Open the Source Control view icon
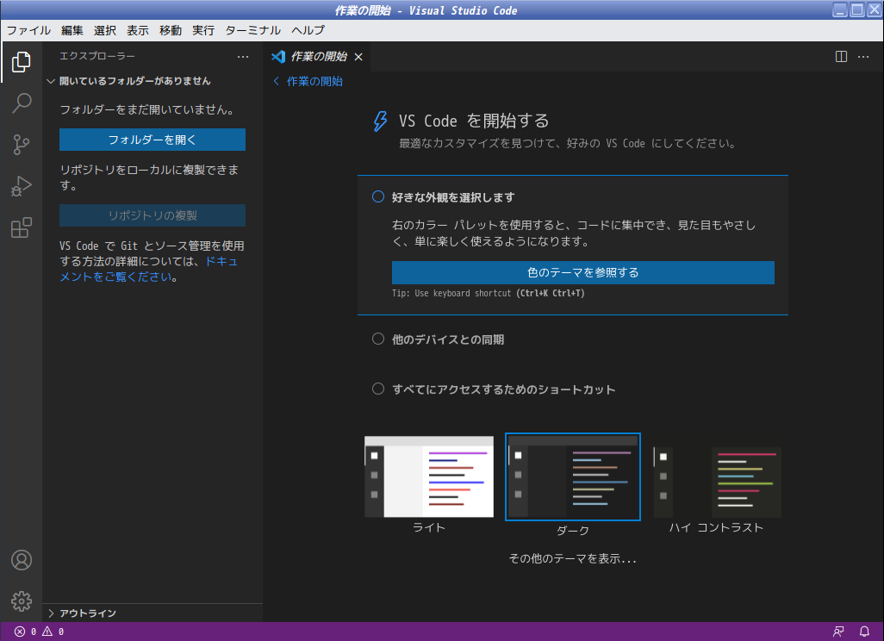Image resolution: width=884 pixels, height=641 pixels. coord(22,145)
